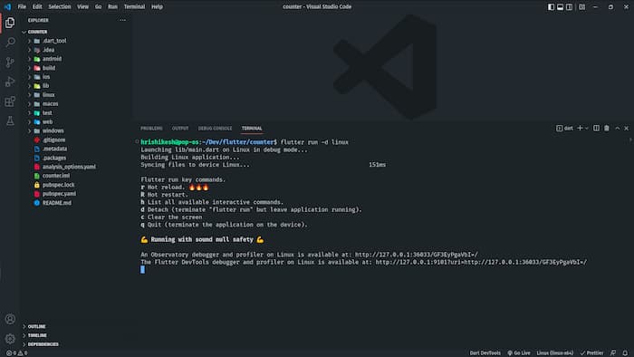Open the pubspec.lock file
Screen dimensions: 634x357
pyautogui.click(x=58, y=185)
